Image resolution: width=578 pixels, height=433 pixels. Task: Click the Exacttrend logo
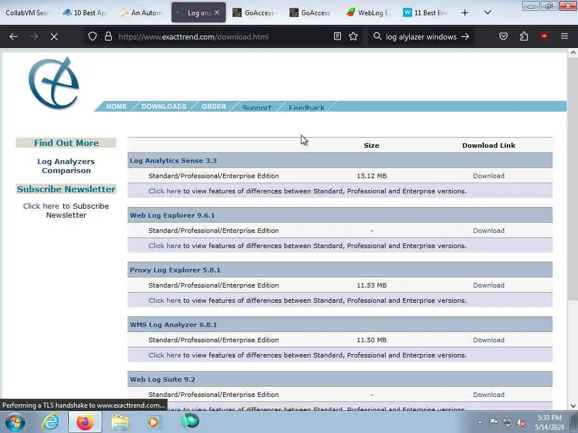point(54,83)
